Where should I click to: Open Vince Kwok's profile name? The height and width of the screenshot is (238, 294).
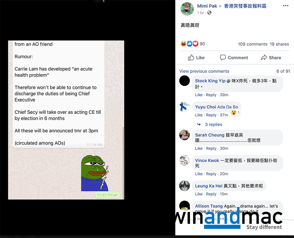click(207, 160)
